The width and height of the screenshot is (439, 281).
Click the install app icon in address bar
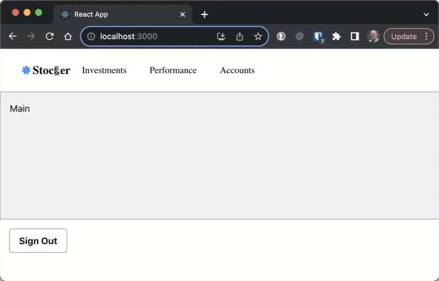pyautogui.click(x=221, y=36)
